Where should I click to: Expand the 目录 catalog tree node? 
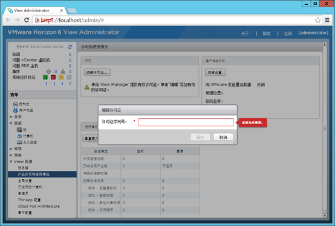pos(11,117)
